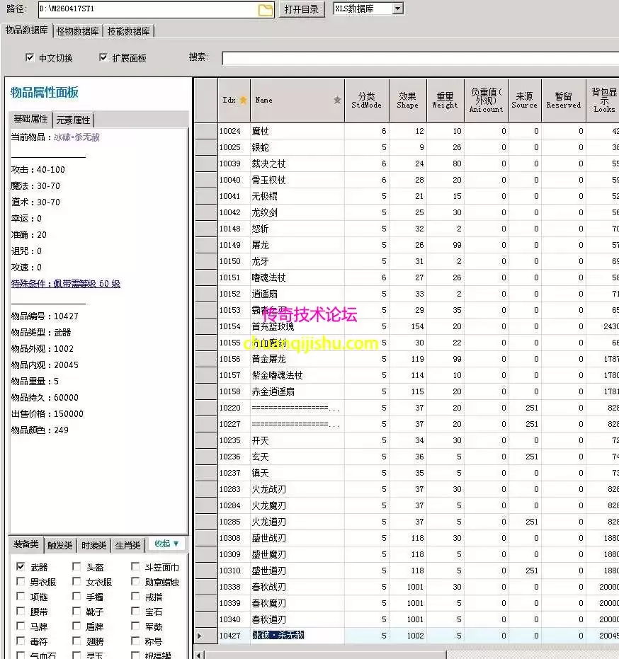Click the Idx cell 10158
This screenshot has width=619, height=659.
click(x=234, y=391)
